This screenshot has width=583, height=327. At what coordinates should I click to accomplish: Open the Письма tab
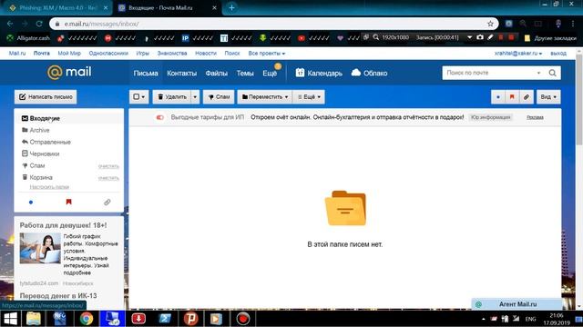[x=146, y=73]
